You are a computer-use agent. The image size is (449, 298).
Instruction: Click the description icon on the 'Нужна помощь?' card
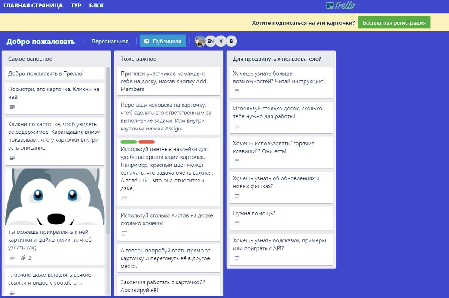pyautogui.click(x=236, y=223)
